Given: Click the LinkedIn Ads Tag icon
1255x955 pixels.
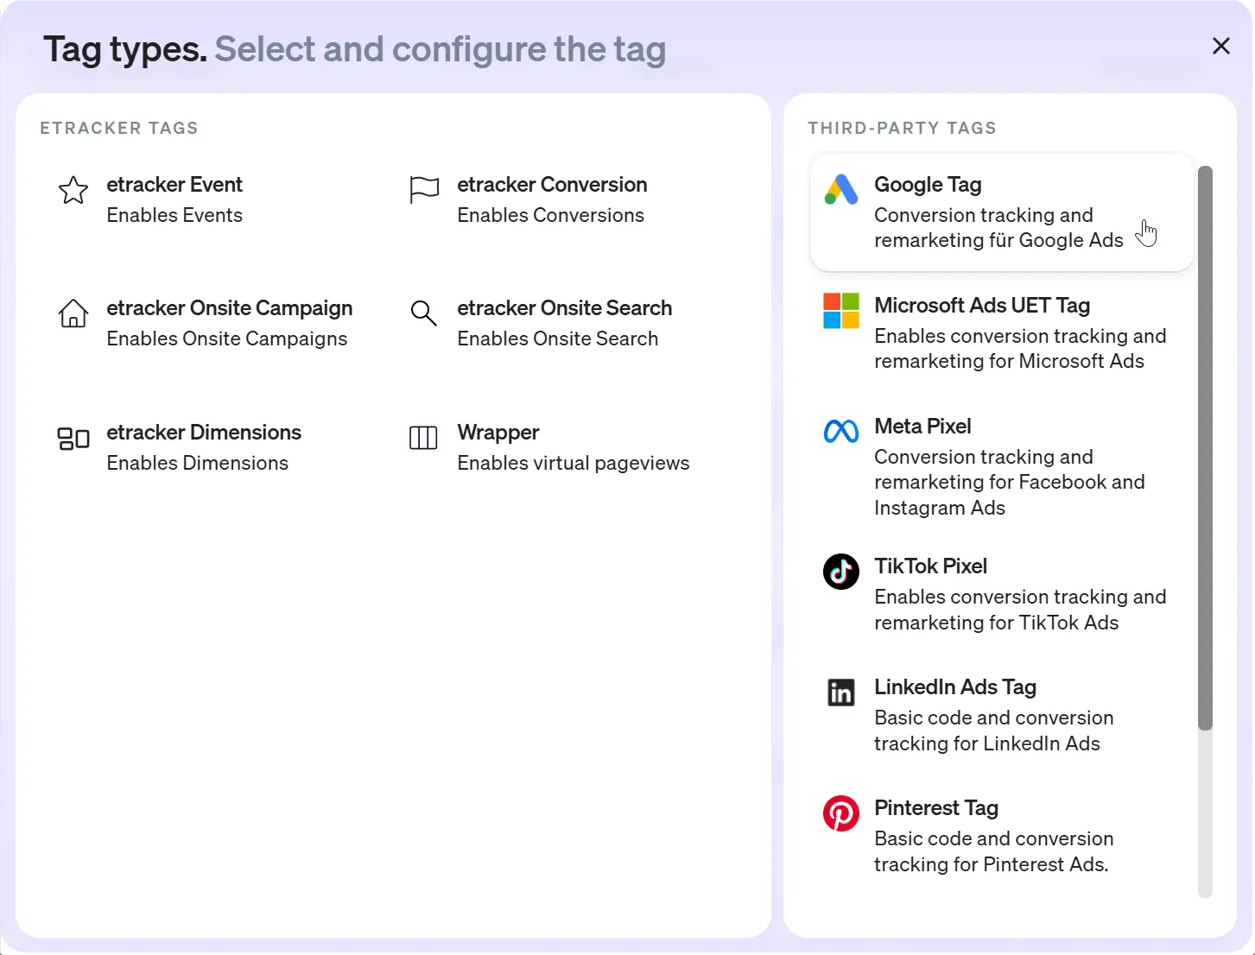Looking at the screenshot, I should pos(840,692).
